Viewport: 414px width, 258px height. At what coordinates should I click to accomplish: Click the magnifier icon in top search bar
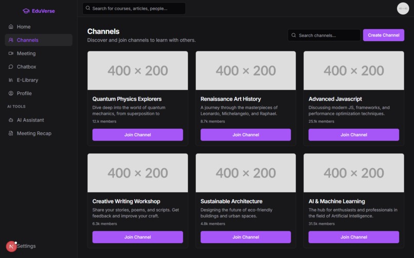(88, 8)
